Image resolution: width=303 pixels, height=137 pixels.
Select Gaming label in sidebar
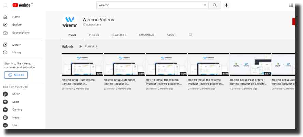click(17, 110)
